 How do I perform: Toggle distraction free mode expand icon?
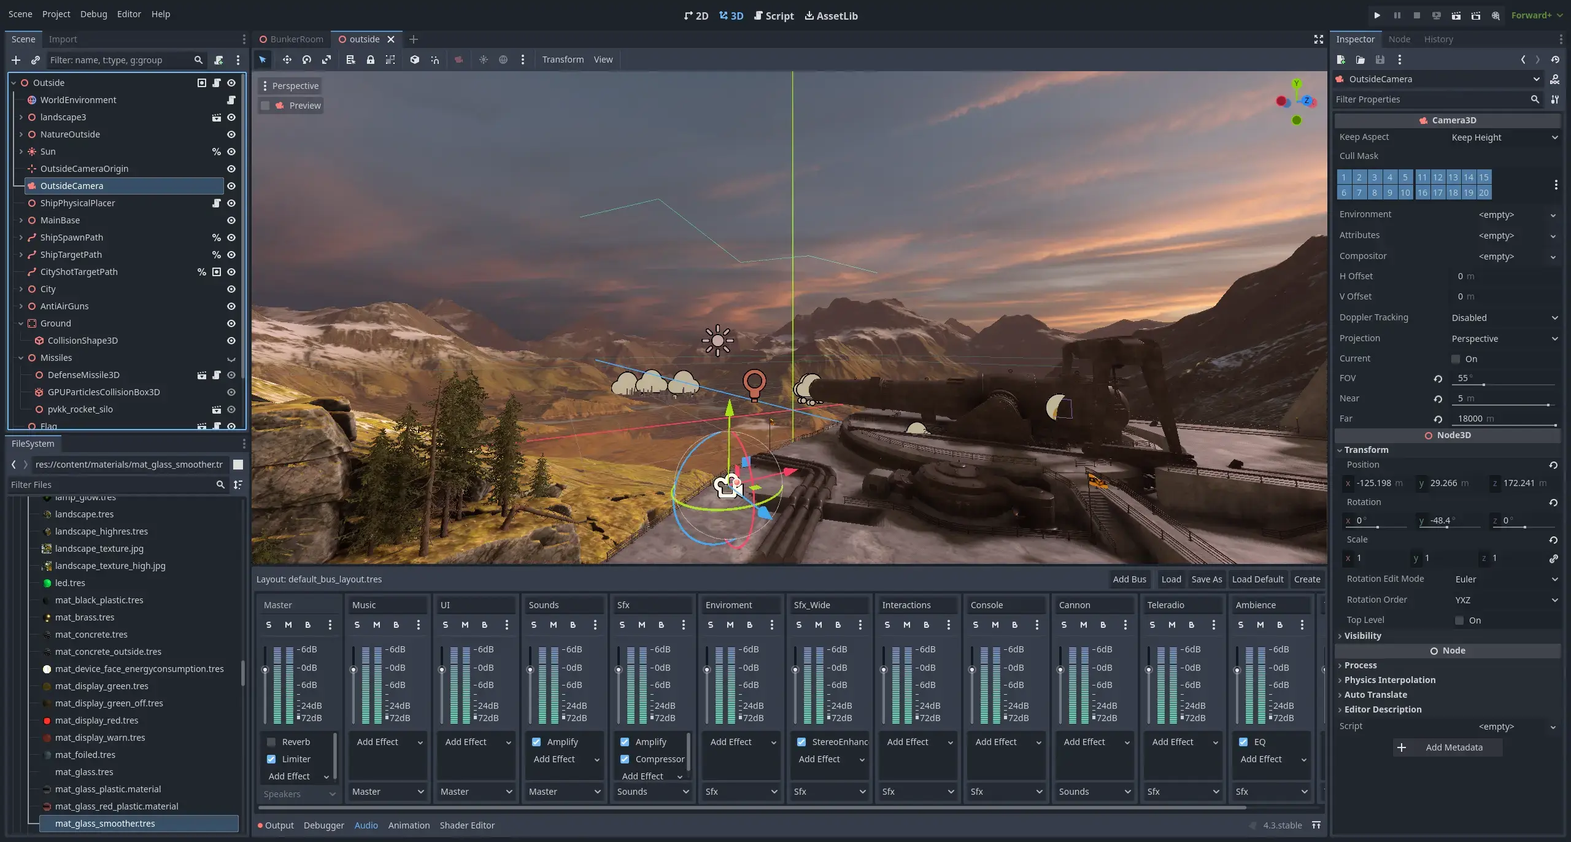[1318, 39]
